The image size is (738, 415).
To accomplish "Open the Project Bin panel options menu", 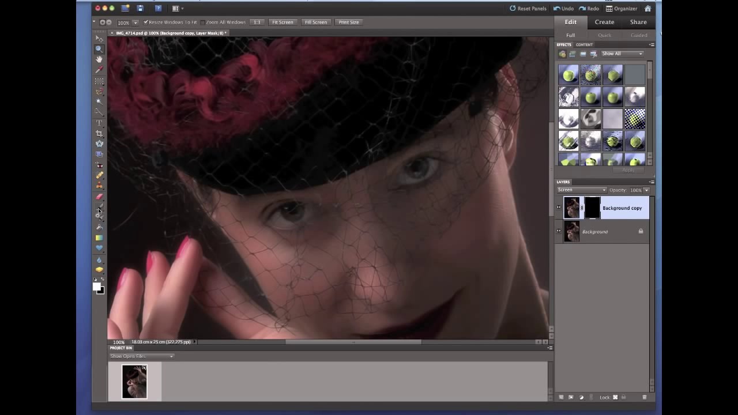I will [549, 348].
